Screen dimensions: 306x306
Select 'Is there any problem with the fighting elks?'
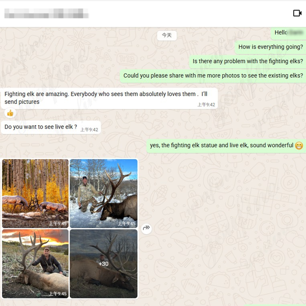tap(248, 61)
